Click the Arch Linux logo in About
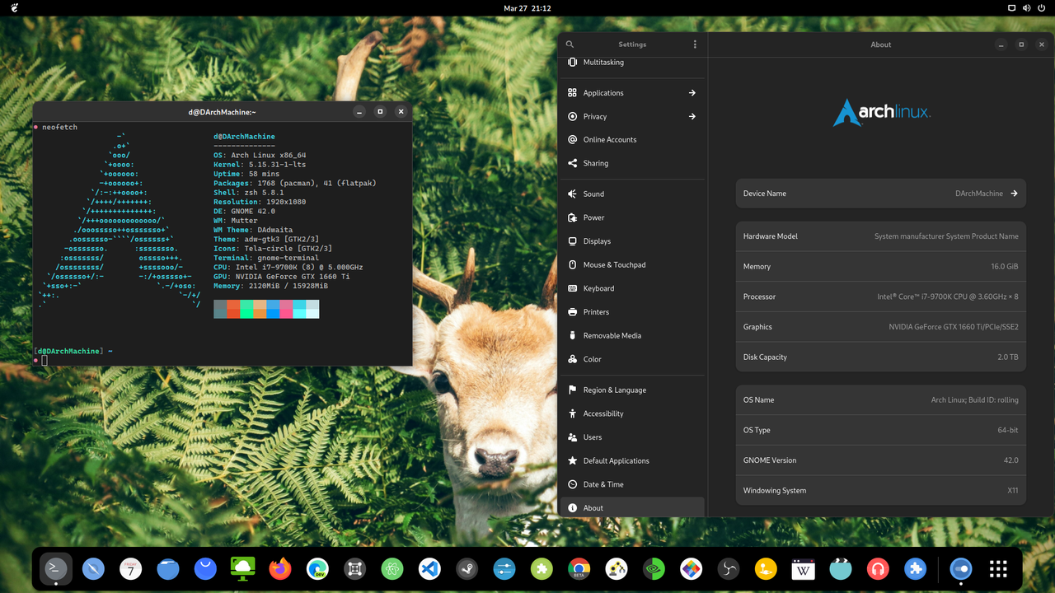Image resolution: width=1055 pixels, height=593 pixels. coord(881,113)
